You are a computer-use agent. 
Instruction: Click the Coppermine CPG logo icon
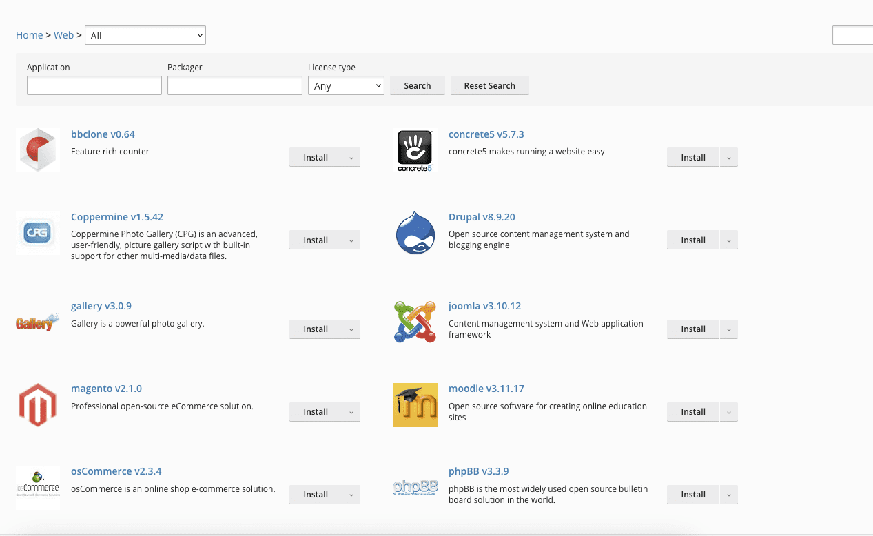coord(38,233)
